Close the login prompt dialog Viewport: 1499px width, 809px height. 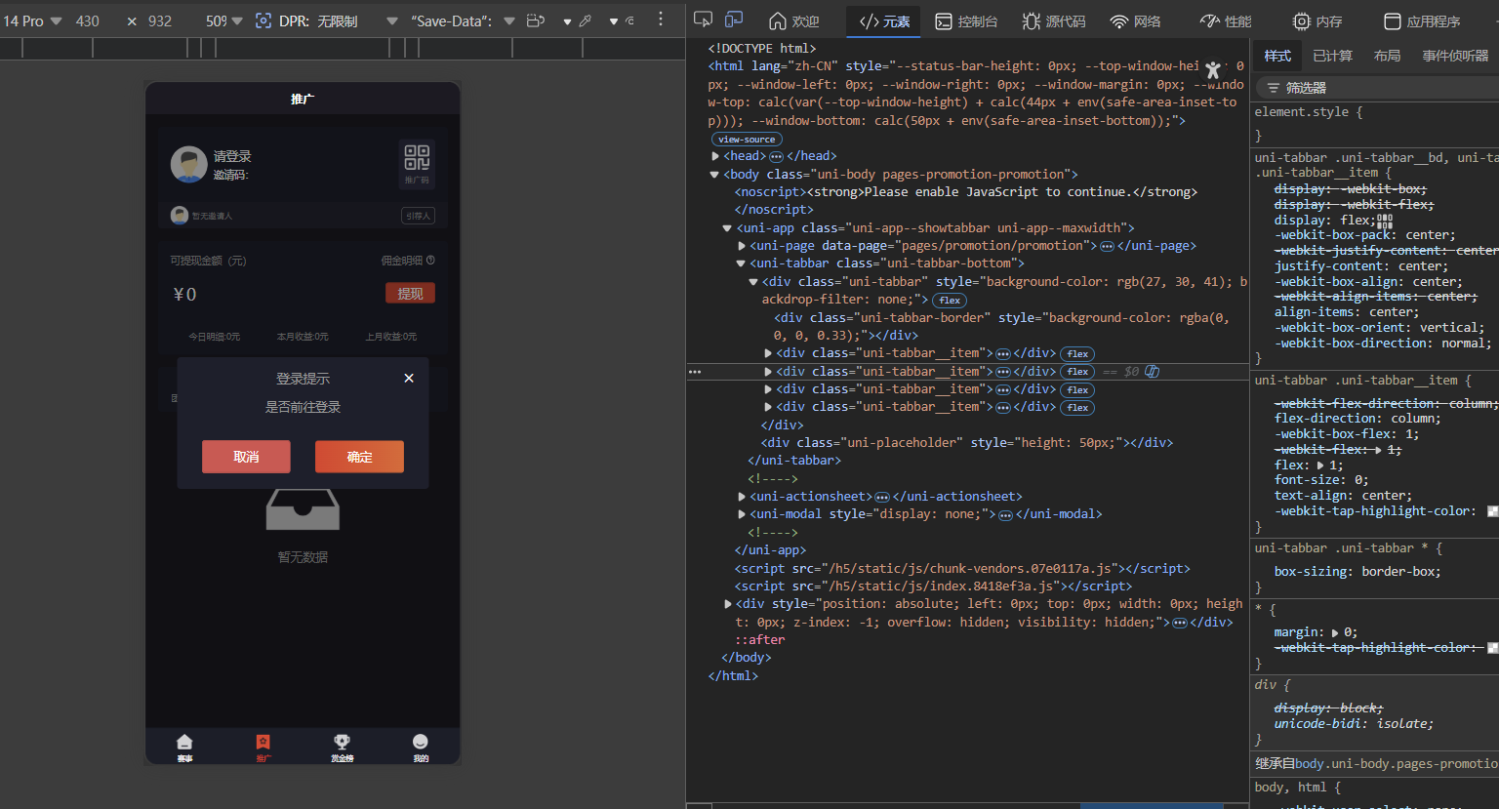(409, 379)
